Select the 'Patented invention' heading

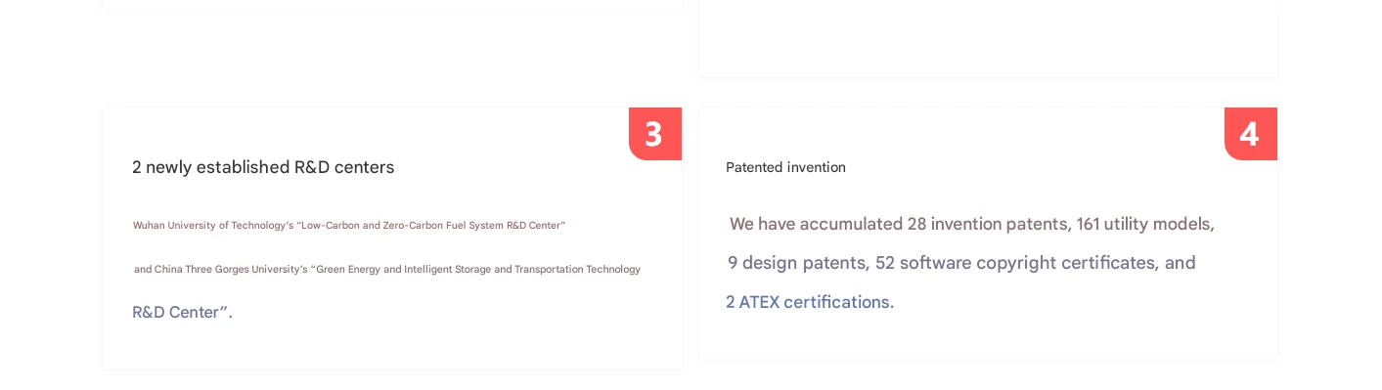(785, 167)
